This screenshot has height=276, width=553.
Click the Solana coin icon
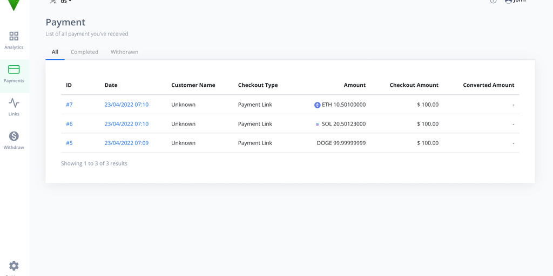[x=318, y=124]
